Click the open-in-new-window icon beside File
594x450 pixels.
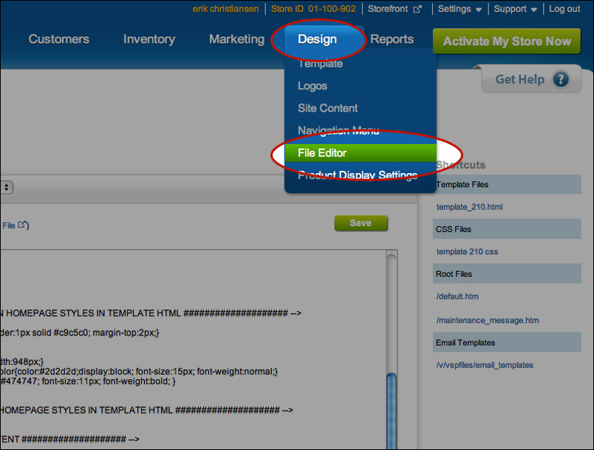[x=22, y=225]
